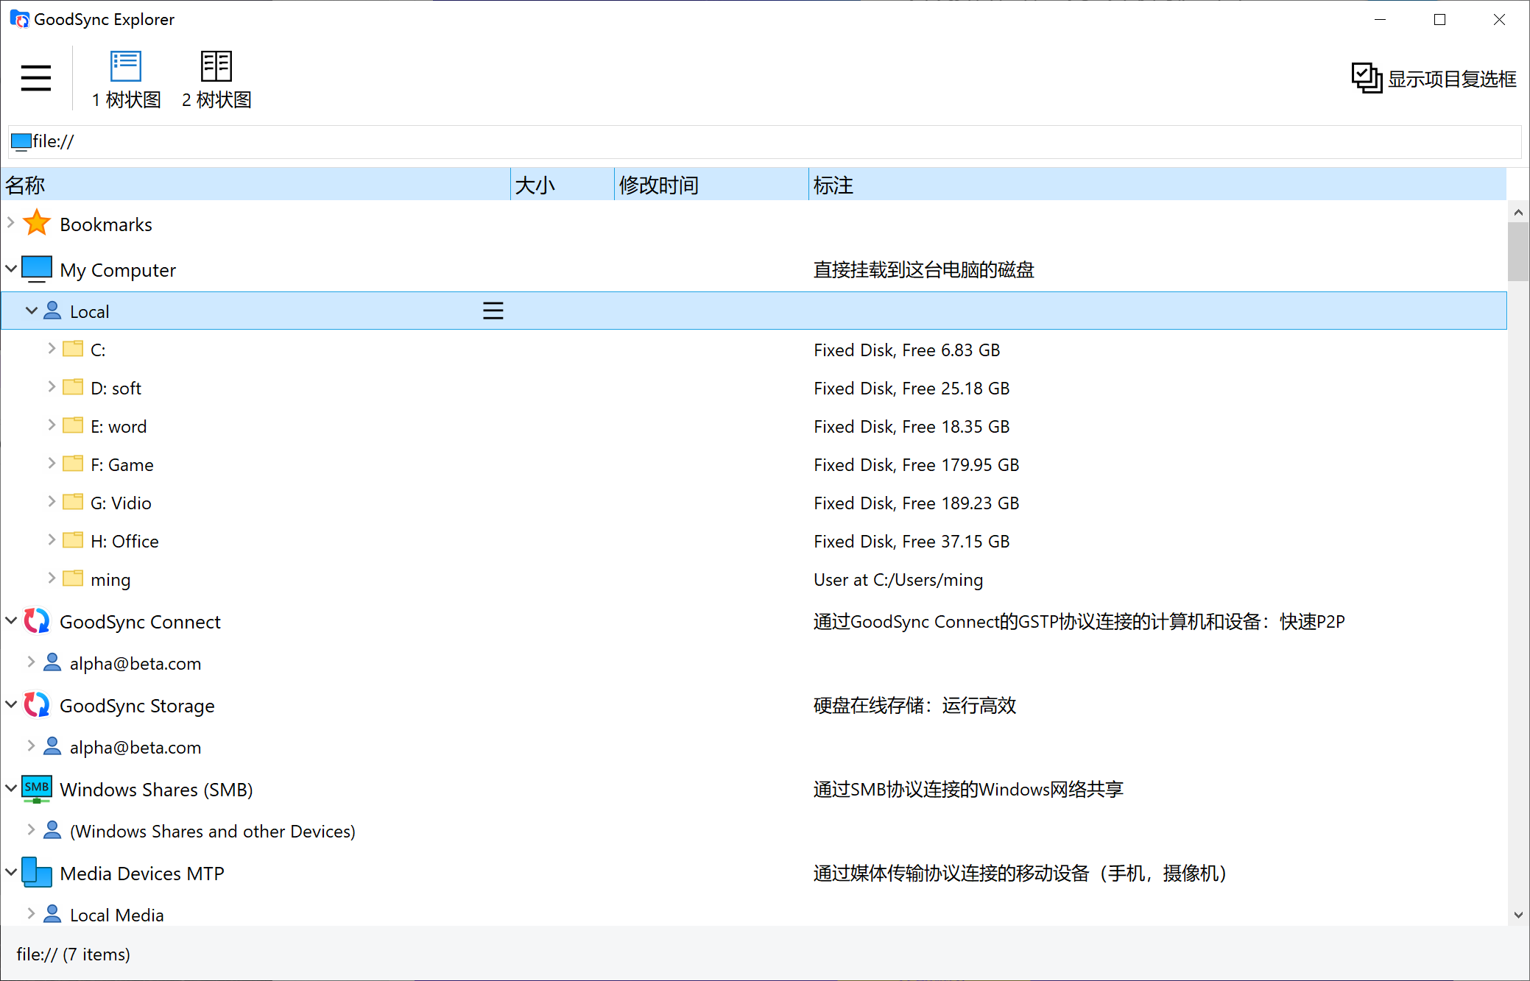Click the My Computer monitor icon

[x=37, y=269]
